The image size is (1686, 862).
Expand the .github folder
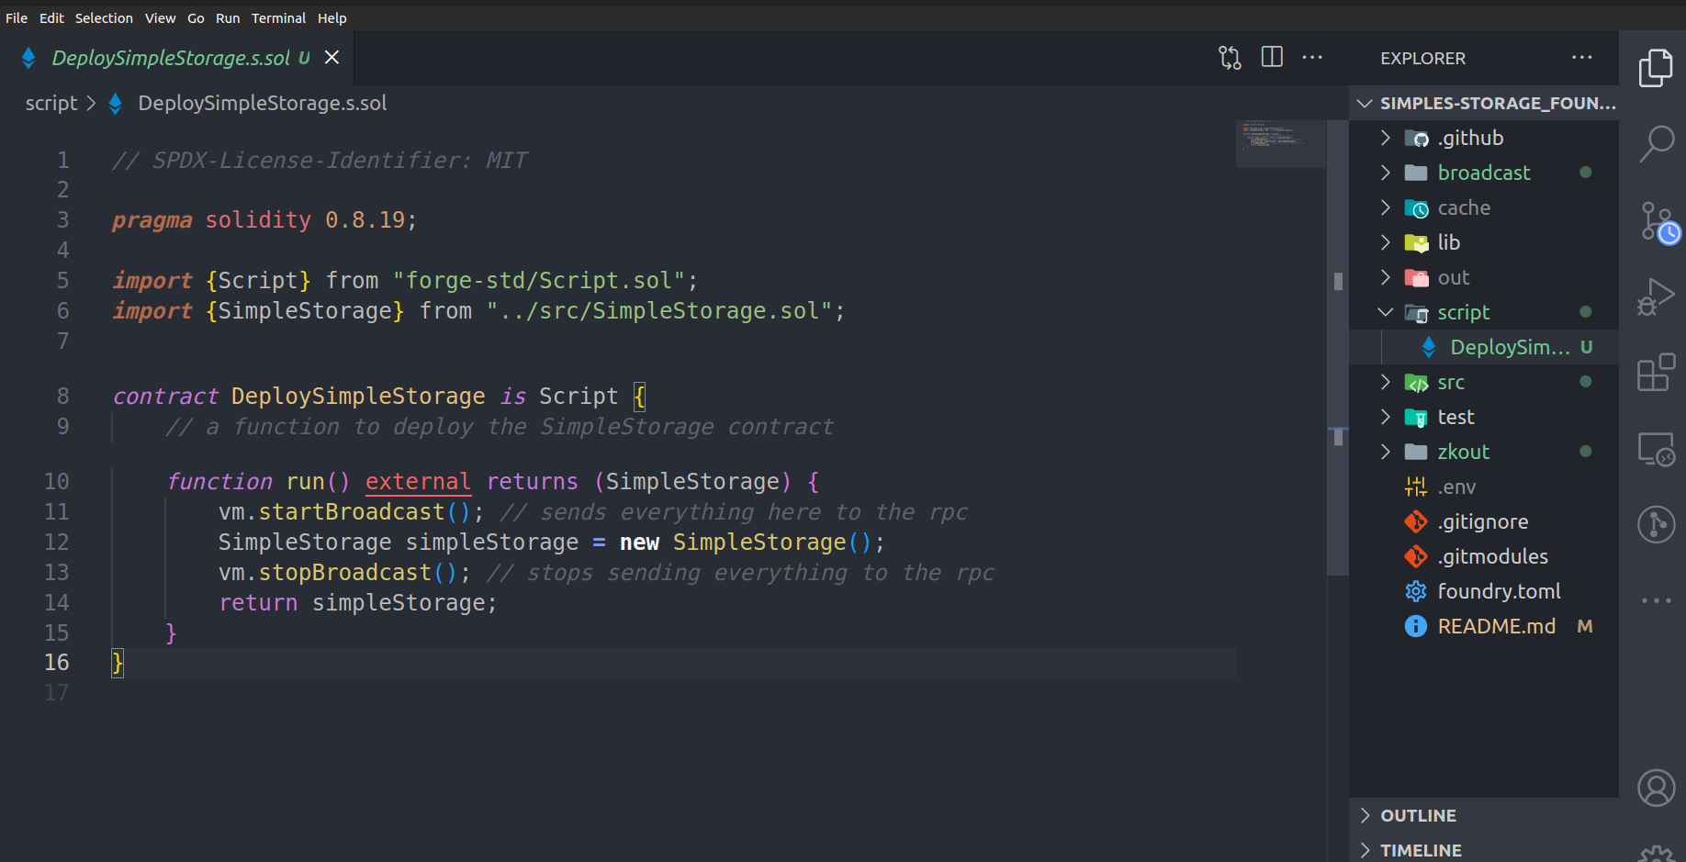point(1386,138)
